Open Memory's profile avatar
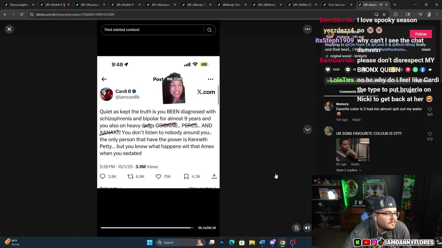The width and height of the screenshot is (442, 248). point(329,106)
